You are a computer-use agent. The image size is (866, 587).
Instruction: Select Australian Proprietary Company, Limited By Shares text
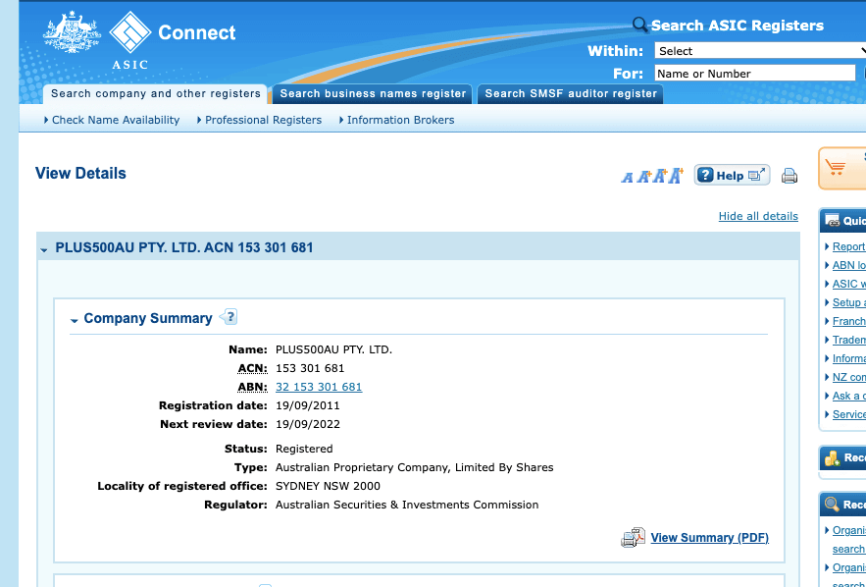click(414, 467)
